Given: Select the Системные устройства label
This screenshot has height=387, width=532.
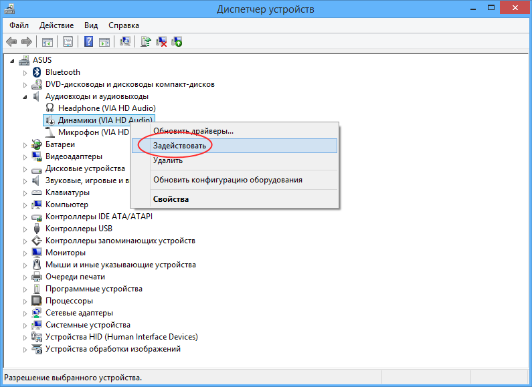Looking at the screenshot, I should tap(88, 325).
